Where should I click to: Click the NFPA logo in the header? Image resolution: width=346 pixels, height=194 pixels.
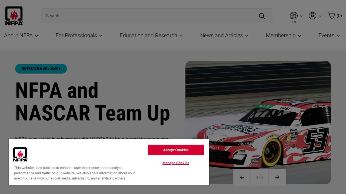click(x=14, y=16)
